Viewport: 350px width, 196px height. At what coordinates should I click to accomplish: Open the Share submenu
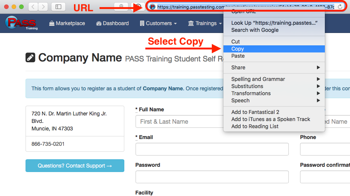(x=274, y=67)
